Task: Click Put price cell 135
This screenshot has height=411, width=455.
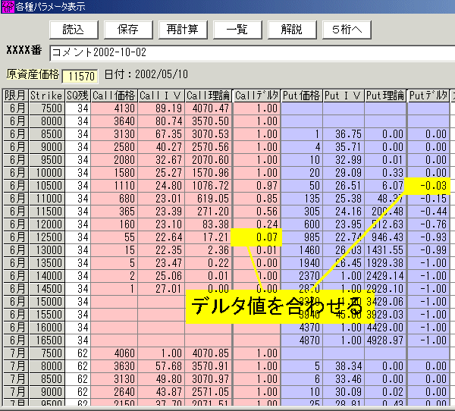Action: point(302,199)
